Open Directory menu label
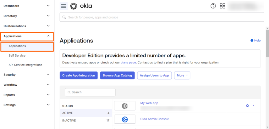The image size is (269, 129). [x=10, y=16]
